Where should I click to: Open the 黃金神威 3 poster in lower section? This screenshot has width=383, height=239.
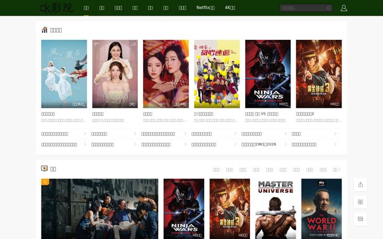230,209
